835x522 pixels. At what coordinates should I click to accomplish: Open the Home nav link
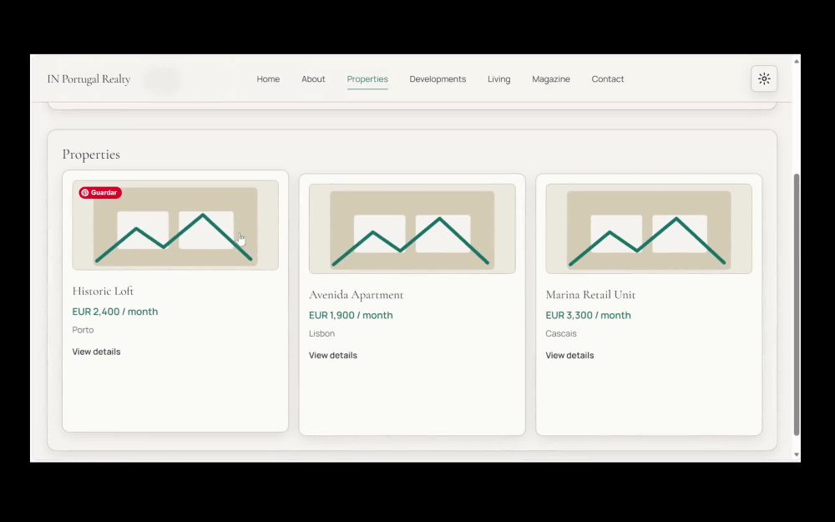[x=268, y=79]
